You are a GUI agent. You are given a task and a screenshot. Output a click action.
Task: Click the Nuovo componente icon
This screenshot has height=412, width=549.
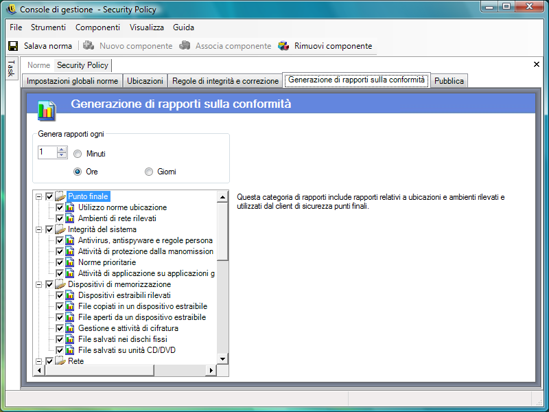coord(89,45)
